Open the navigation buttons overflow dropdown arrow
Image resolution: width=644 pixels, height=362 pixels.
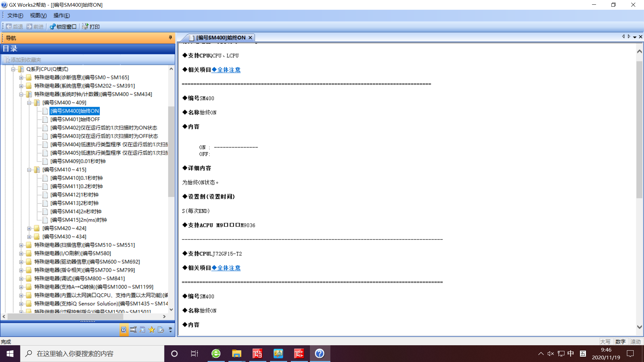tap(170, 330)
